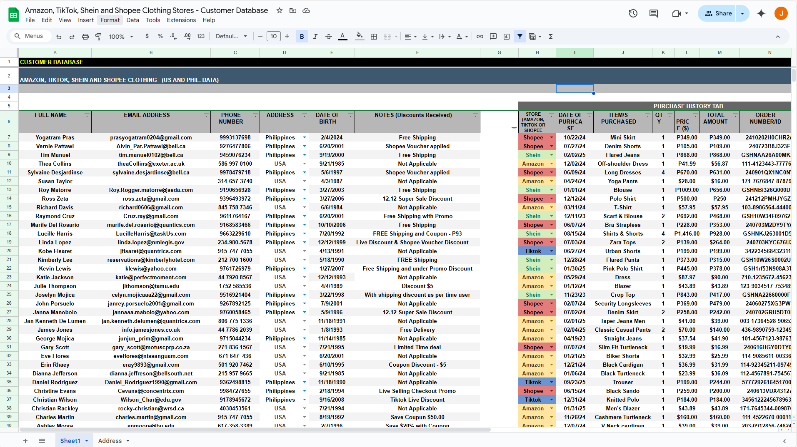
Task: Activate the Paint format roller
Action: coord(99,37)
